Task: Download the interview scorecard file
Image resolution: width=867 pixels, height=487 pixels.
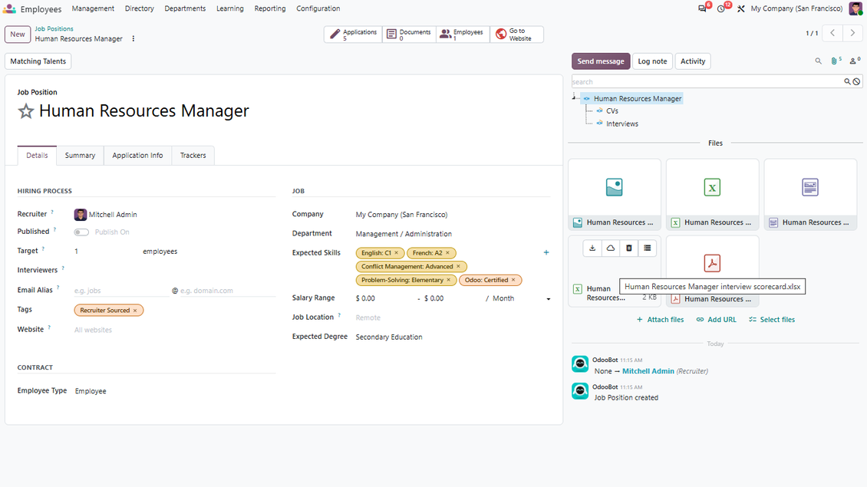Action: point(592,248)
